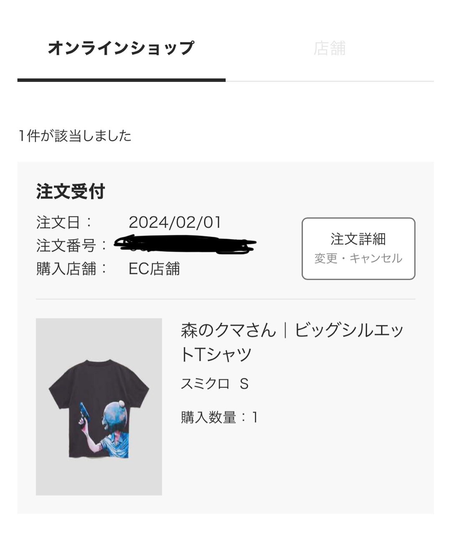Viewport: 451px width, 545px height.
Task: Tap the EC店舗 store value
Action: click(x=154, y=269)
